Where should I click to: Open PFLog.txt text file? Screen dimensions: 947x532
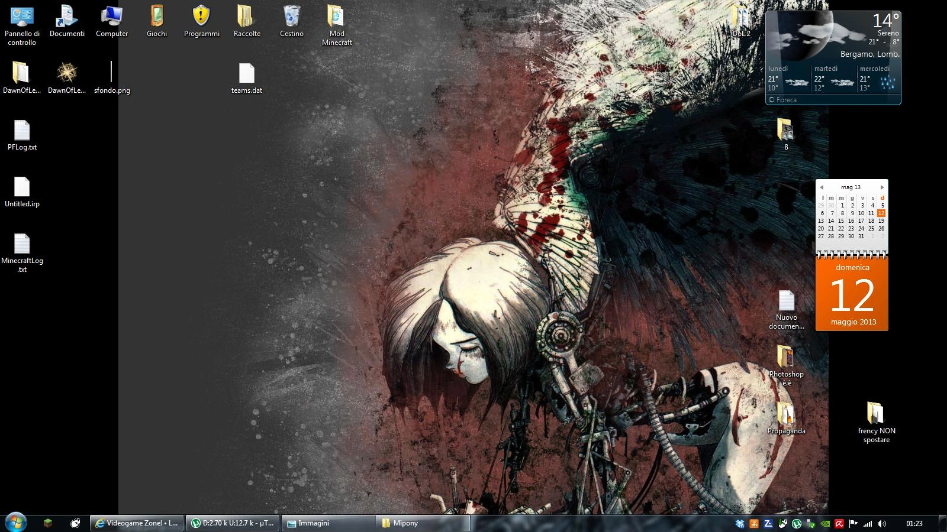pyautogui.click(x=22, y=135)
